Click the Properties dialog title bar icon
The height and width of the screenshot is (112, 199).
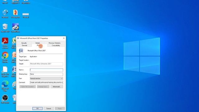(x=18, y=38)
